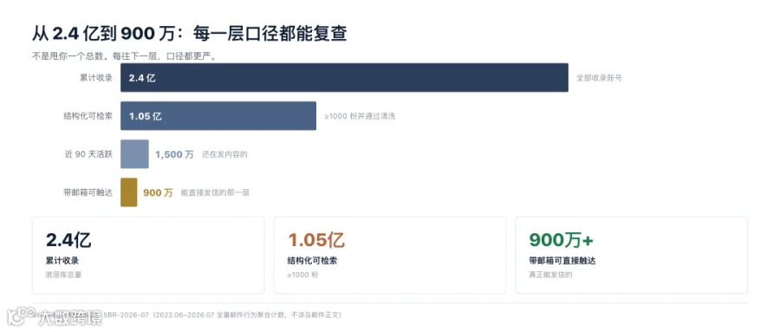780x332 pixels.
Task: Open the green 900万+ summary card
Action: coord(632,255)
